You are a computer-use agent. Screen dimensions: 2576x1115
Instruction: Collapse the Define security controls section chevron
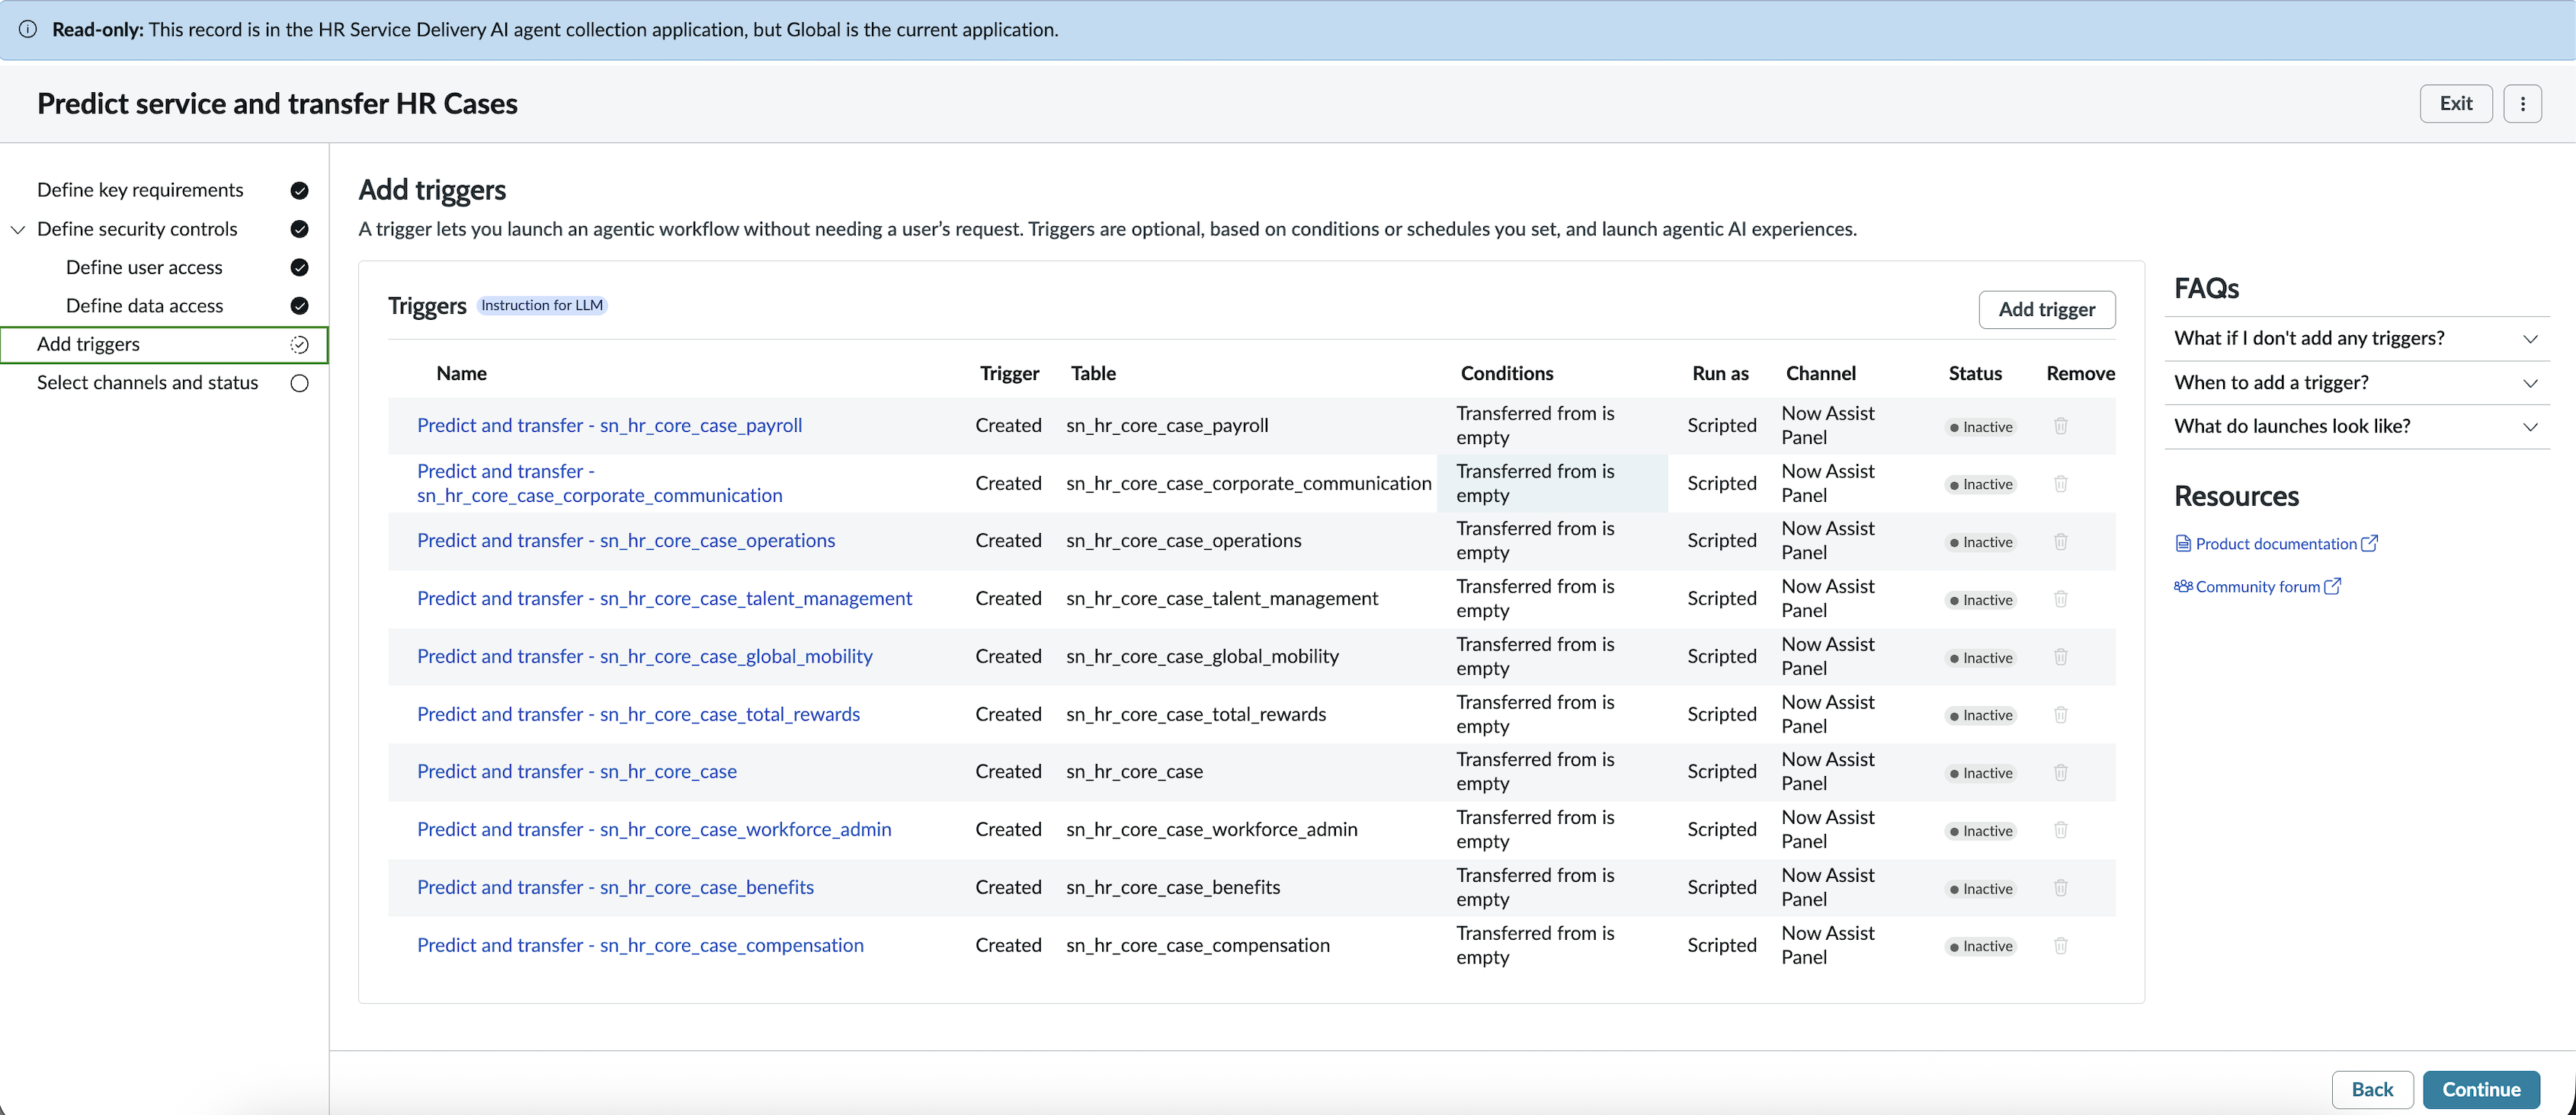click(x=18, y=228)
